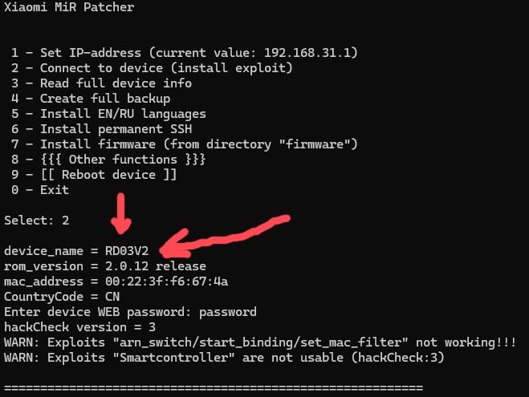Click menu line "Read full device info"
Viewport: 529px width, 397px height.
(101, 83)
